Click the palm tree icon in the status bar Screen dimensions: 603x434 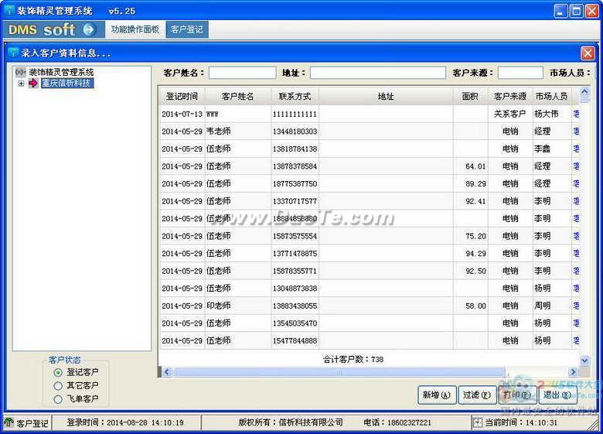pyautogui.click(x=9, y=422)
